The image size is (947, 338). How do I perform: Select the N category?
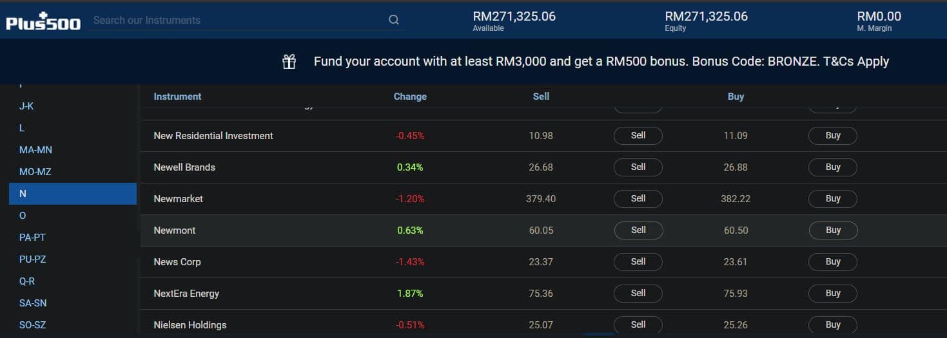click(73, 194)
